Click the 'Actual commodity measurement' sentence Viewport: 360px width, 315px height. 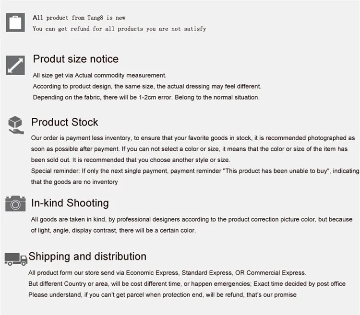point(99,75)
